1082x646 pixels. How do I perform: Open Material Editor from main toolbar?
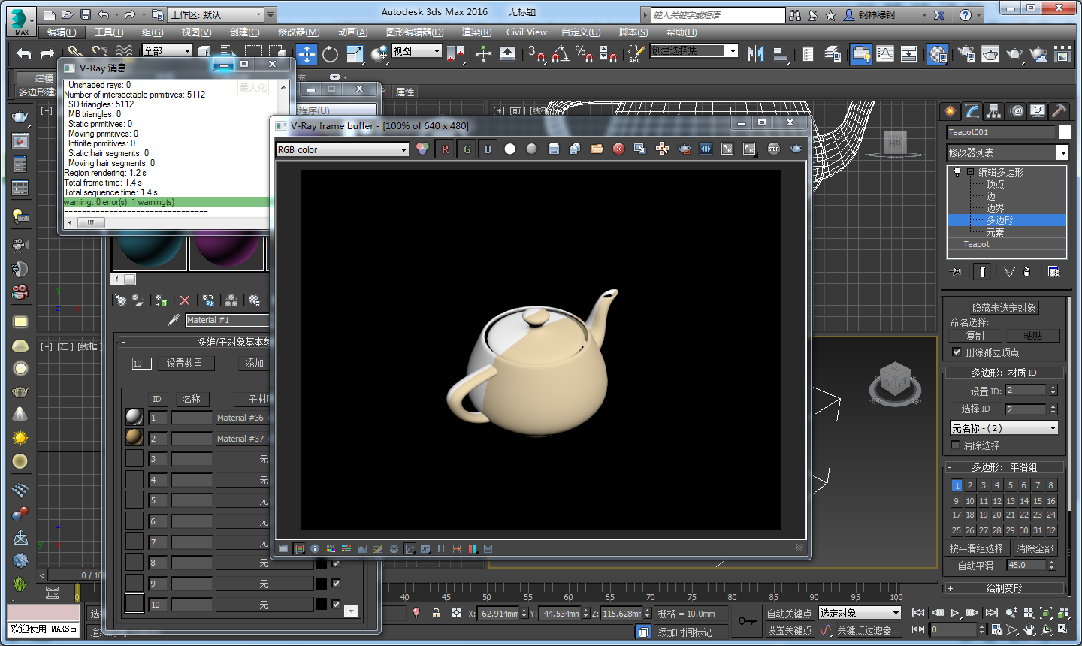pos(938,53)
